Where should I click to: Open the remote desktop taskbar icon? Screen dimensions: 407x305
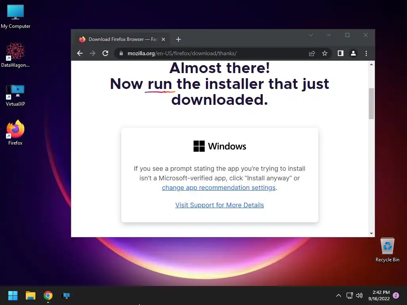[66, 295]
